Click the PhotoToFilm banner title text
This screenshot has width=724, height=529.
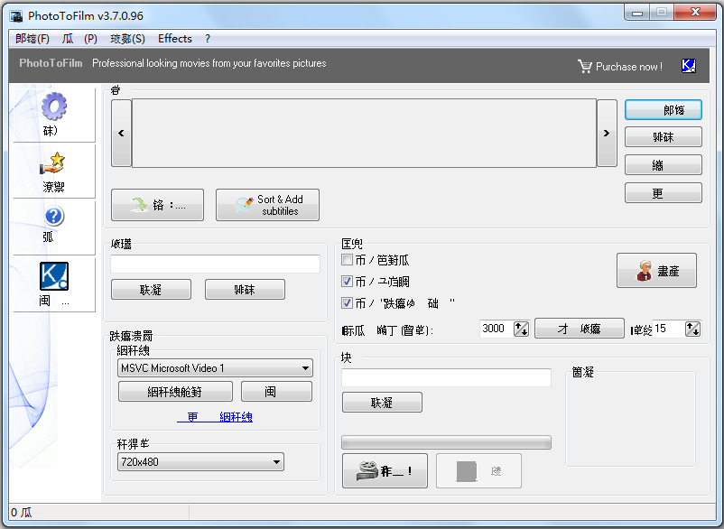click(51, 63)
